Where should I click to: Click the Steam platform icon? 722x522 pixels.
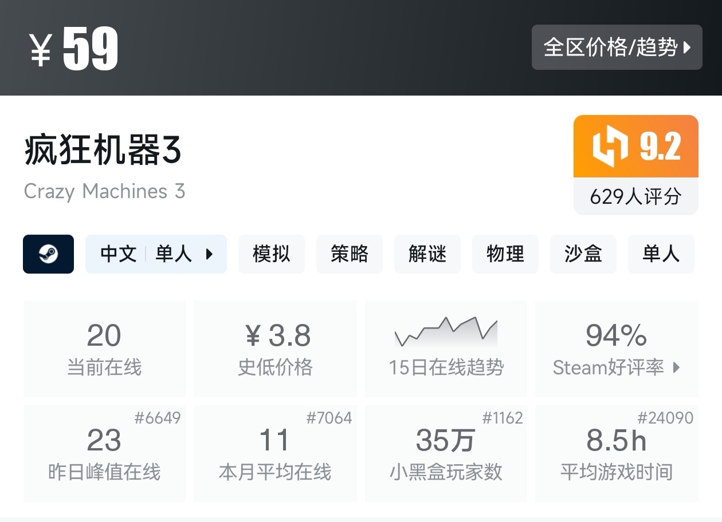48,254
